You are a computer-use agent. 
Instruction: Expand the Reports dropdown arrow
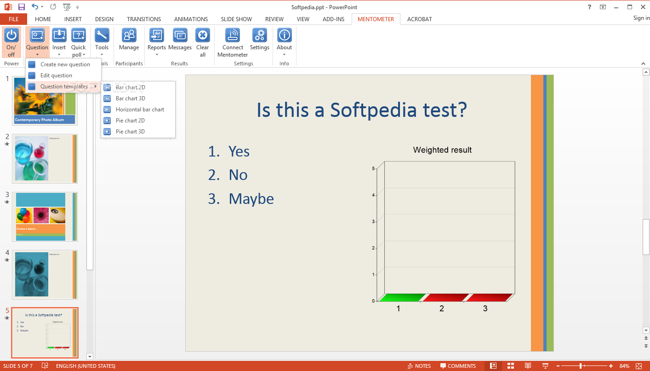coord(157,55)
